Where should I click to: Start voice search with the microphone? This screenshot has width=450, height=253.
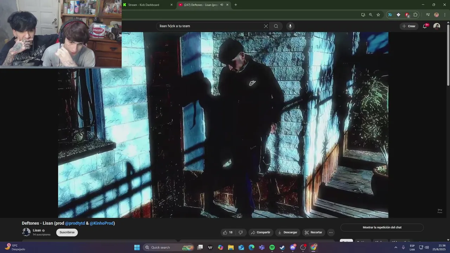pos(290,26)
